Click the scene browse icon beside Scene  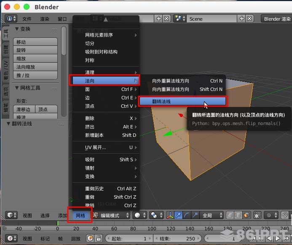(x=180, y=19)
